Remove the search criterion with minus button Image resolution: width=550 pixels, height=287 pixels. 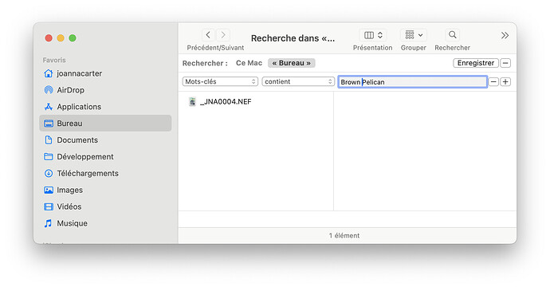(493, 82)
